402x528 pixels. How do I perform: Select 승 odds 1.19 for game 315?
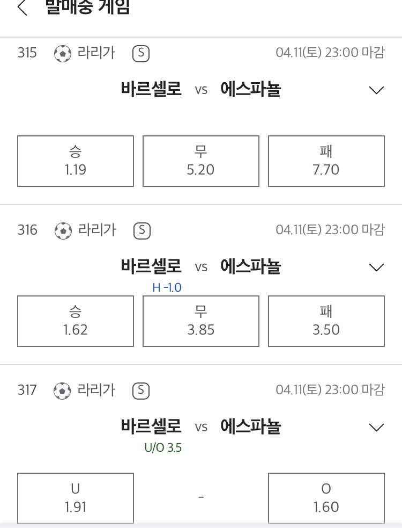(76, 161)
